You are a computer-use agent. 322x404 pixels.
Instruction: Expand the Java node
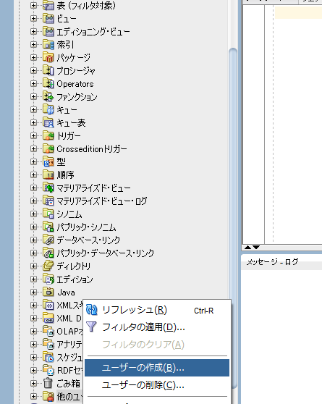click(x=33, y=293)
